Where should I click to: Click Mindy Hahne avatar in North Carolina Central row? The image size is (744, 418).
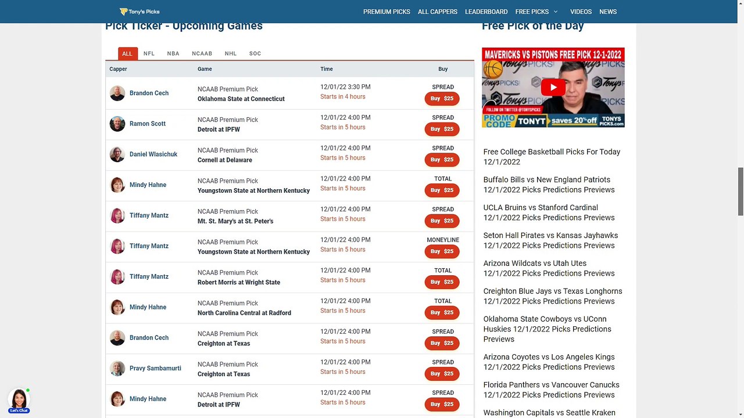117,307
